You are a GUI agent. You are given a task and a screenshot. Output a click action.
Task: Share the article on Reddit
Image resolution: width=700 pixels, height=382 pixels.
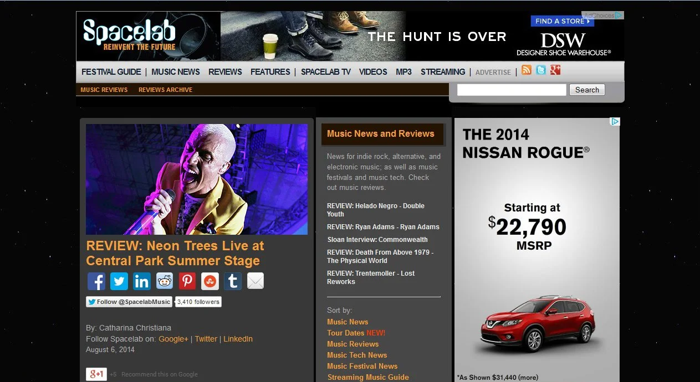tap(165, 281)
